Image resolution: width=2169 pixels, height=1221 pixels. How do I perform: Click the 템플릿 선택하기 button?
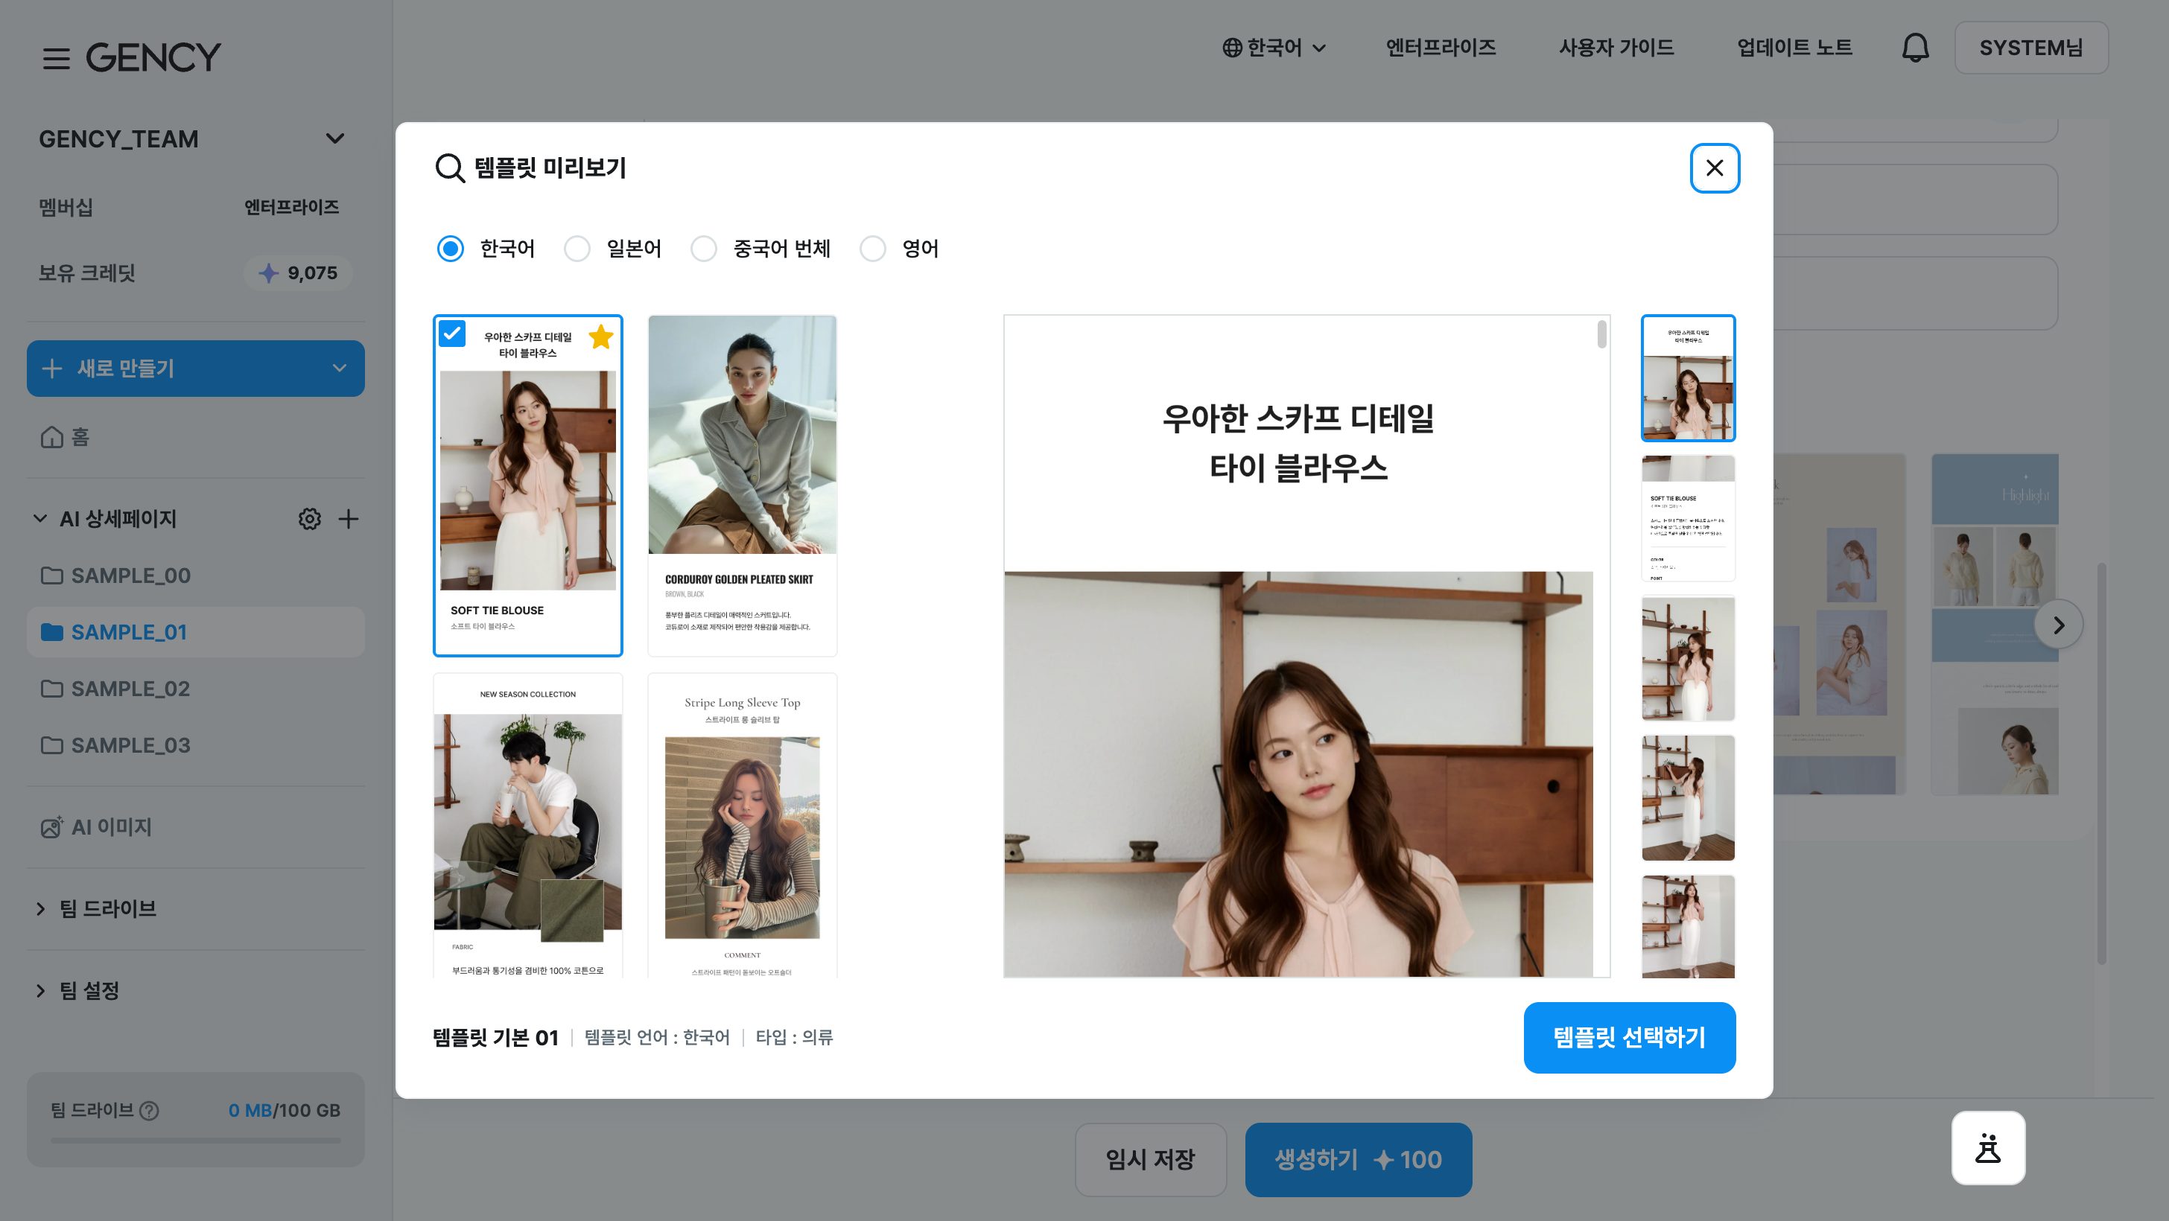(1629, 1038)
